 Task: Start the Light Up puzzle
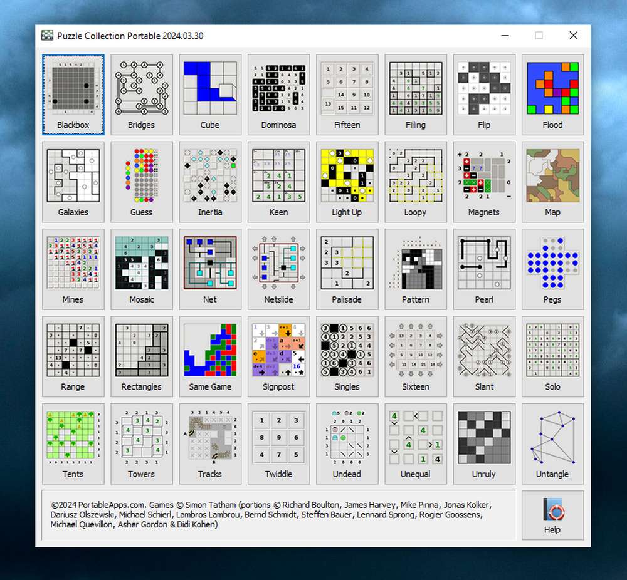[347, 182]
